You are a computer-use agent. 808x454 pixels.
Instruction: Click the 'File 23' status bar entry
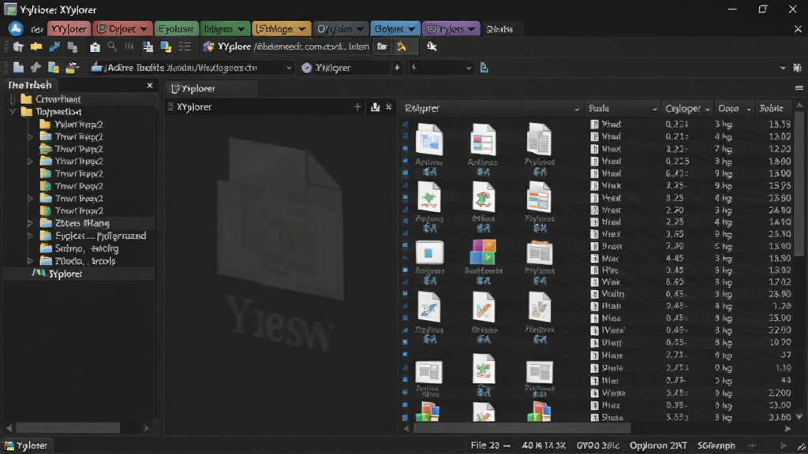click(x=490, y=446)
